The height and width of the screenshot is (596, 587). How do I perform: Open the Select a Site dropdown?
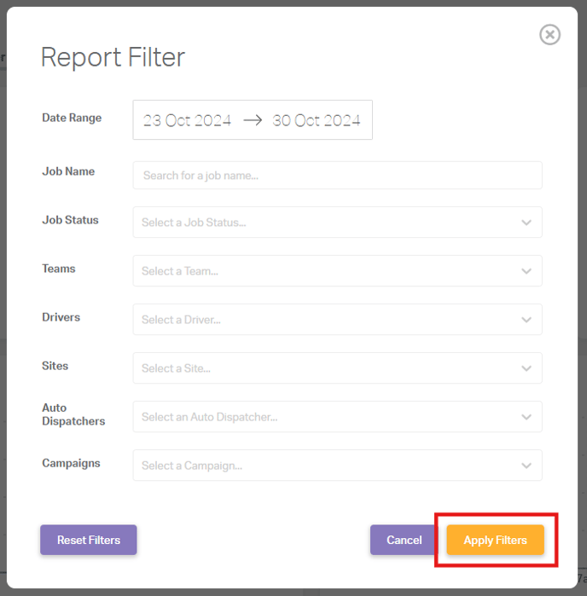337,368
